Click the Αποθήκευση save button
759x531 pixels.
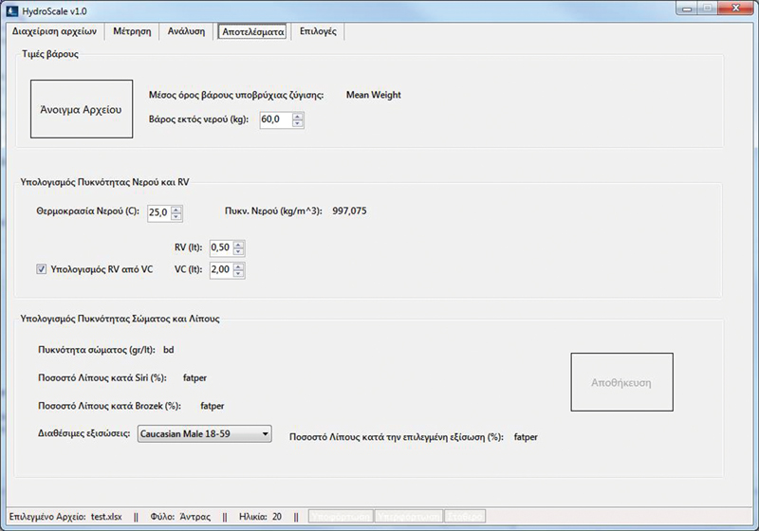pos(621,383)
